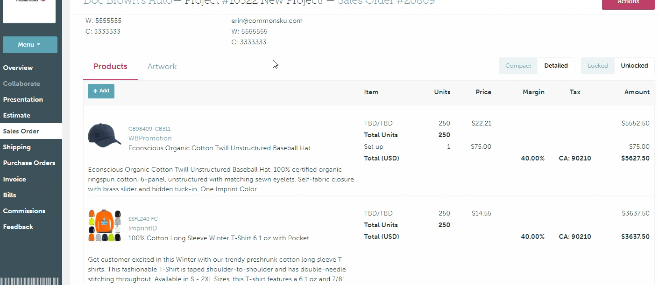Set order to Unlocked

634,66
